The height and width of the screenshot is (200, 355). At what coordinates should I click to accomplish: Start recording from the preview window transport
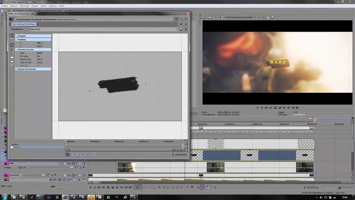point(257,108)
